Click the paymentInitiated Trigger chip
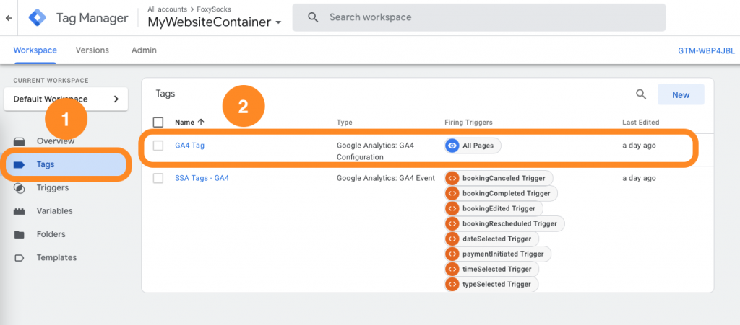 pos(497,254)
